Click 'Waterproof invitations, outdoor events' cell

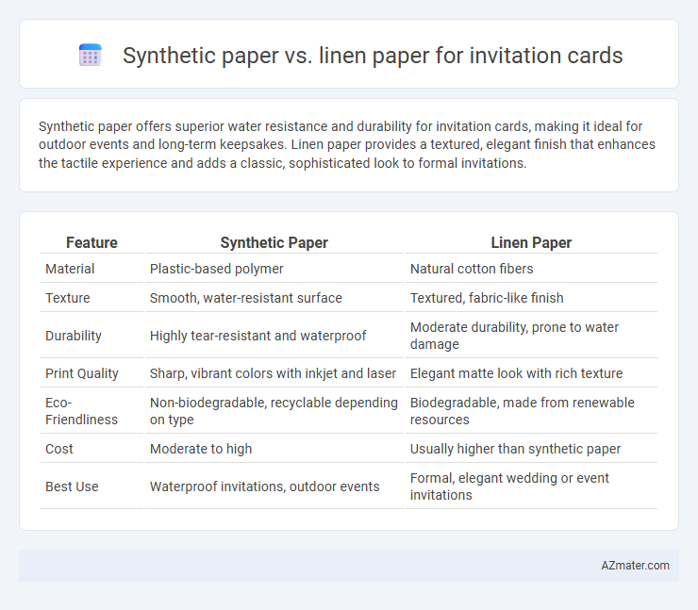pos(264,486)
